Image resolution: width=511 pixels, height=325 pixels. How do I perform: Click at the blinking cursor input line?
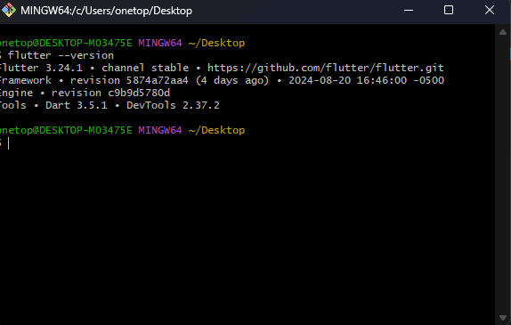[x=9, y=143]
